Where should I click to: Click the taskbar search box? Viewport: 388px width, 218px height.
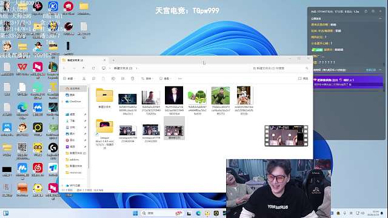point(162,213)
